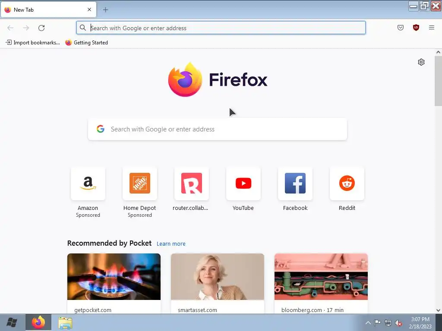Viewport: 442px width, 331px height.
Task: Click the page scrollbar down arrow
Action: click(438, 310)
